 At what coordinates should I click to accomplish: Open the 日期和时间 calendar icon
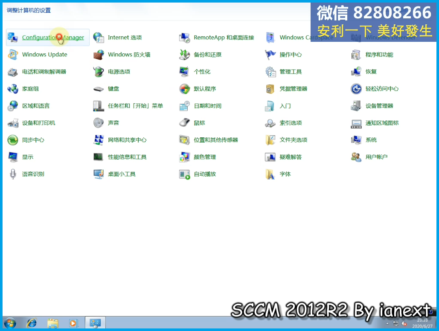pyautogui.click(x=184, y=106)
